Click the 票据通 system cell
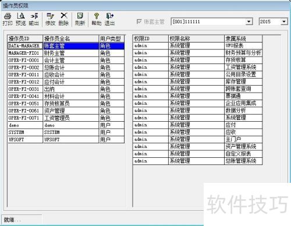291x226 pixels. pyautogui.click(x=243, y=96)
